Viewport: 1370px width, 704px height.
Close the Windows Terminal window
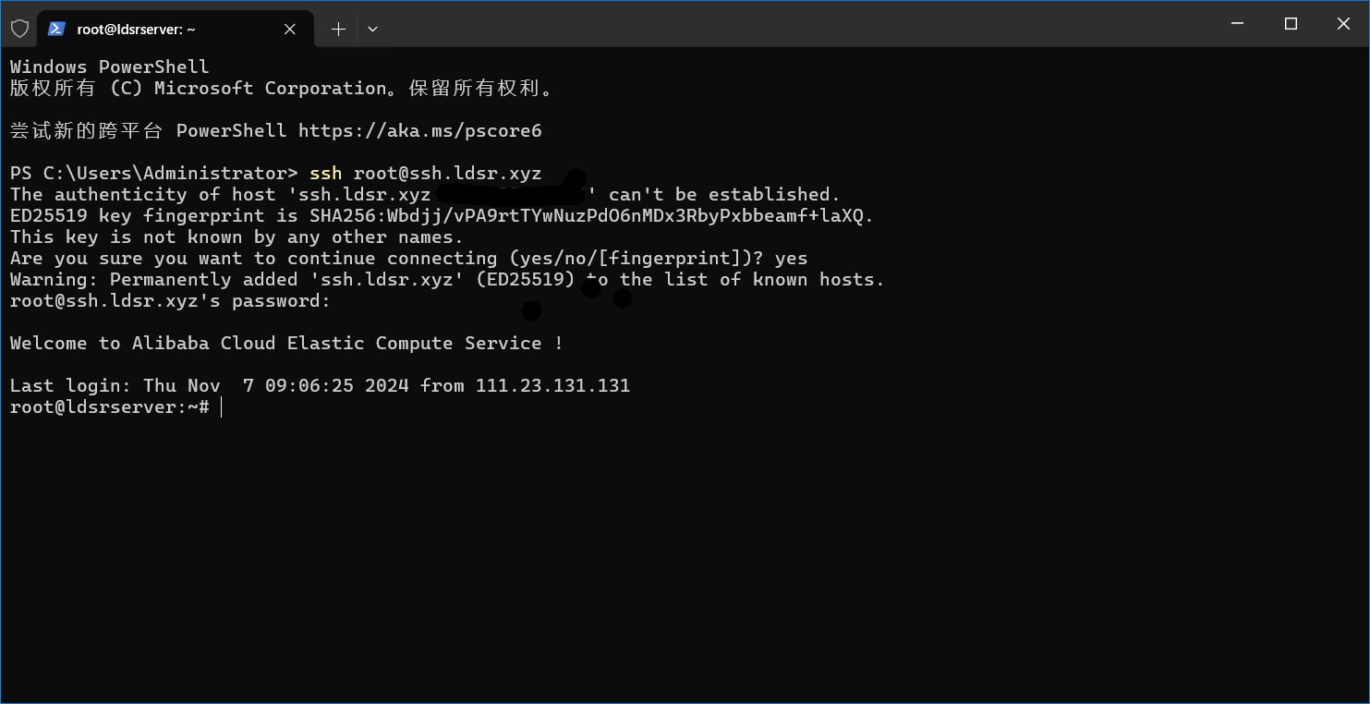pos(1343,24)
